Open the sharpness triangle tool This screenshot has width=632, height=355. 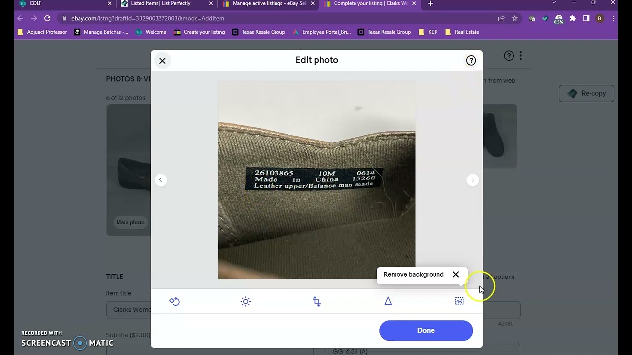(x=388, y=301)
